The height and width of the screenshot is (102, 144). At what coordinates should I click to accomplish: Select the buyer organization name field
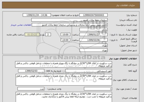(x=69, y=20)
